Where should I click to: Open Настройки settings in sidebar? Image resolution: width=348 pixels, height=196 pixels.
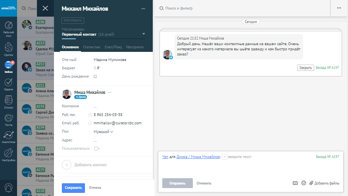pos(8,155)
